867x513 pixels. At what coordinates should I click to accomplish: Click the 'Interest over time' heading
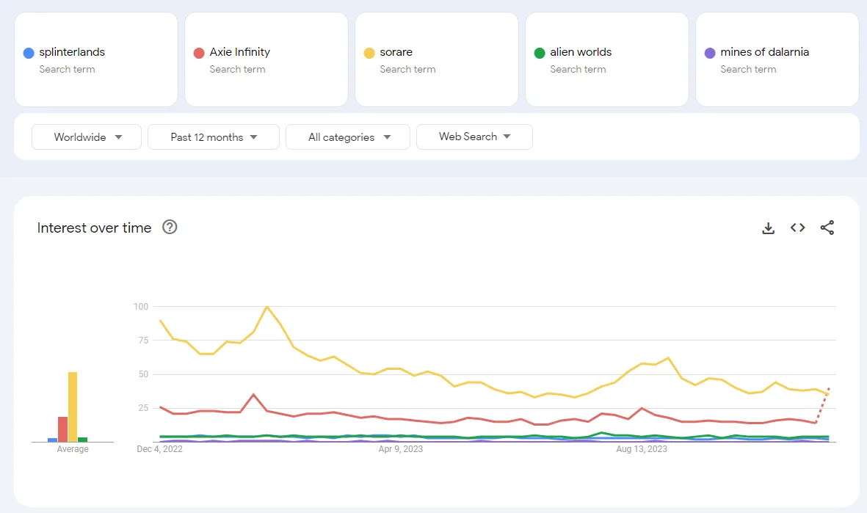(x=94, y=228)
